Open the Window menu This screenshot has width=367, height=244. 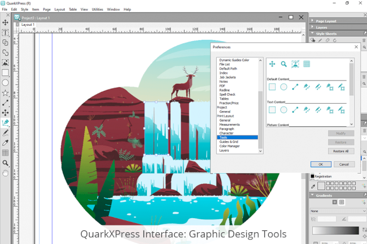point(113,10)
